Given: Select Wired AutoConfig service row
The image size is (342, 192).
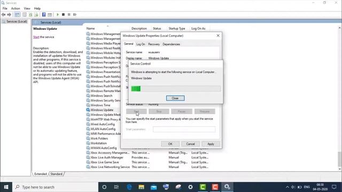Looking at the screenshot, I should (x=103, y=124).
